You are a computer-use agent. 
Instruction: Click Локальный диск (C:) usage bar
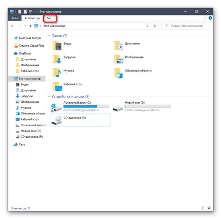[86, 106]
